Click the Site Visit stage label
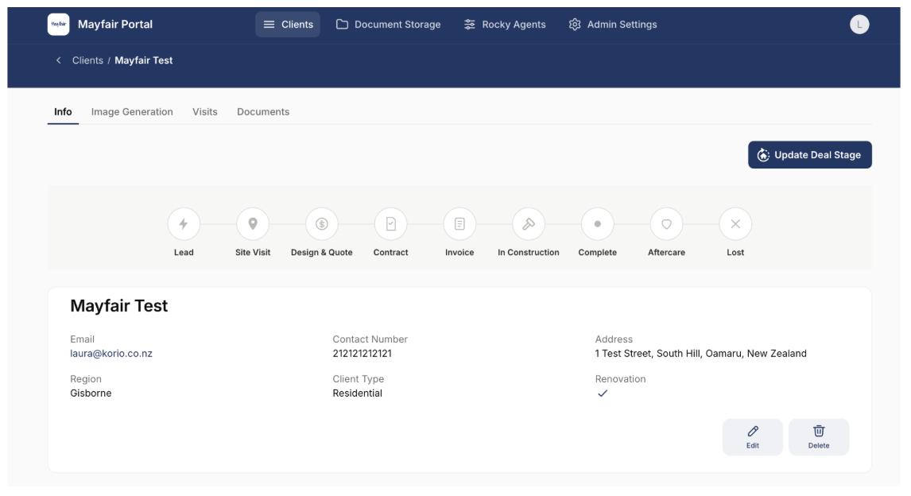Image resolution: width=911 pixels, height=496 pixels. point(253,252)
